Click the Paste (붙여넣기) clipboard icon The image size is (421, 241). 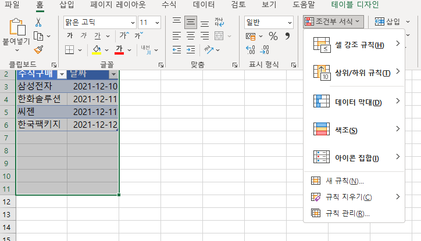tap(17, 27)
